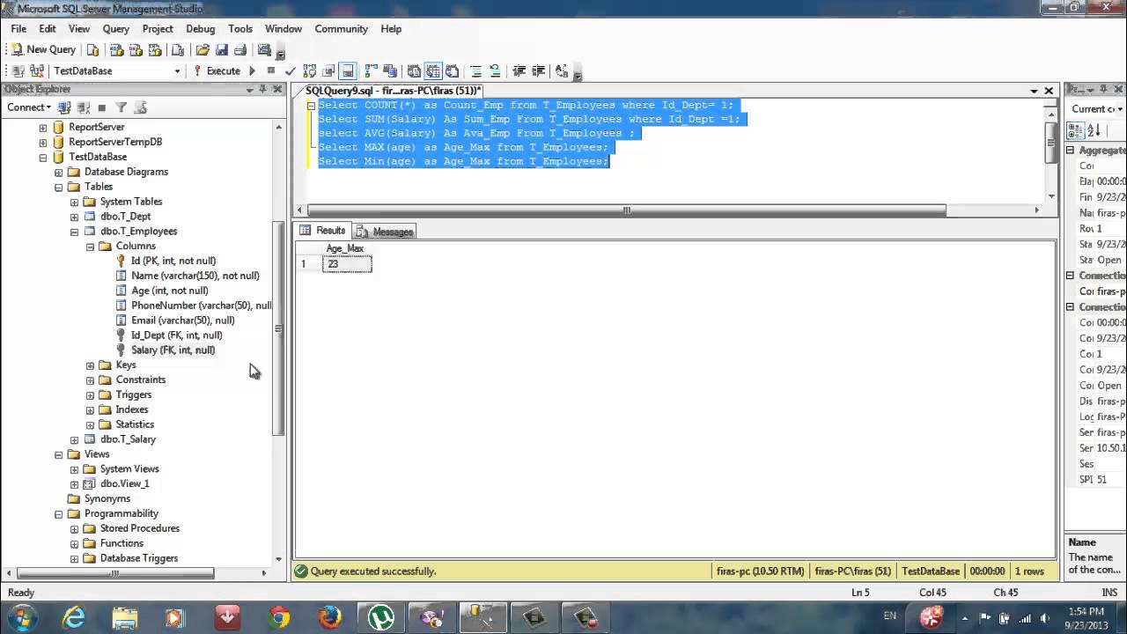The height and width of the screenshot is (634, 1127).
Task: Select the SQLQuery9.sql document tab
Action: (x=394, y=91)
